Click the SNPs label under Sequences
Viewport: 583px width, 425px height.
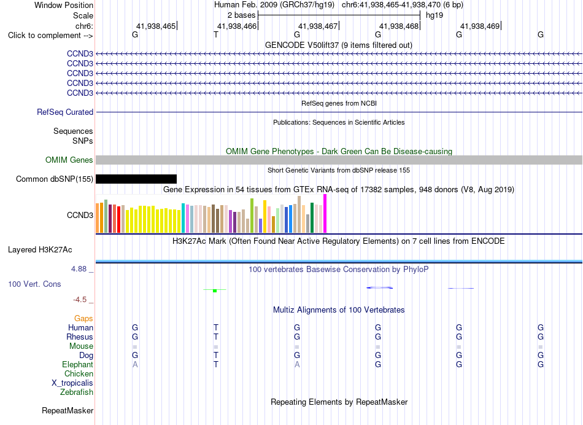click(83, 141)
